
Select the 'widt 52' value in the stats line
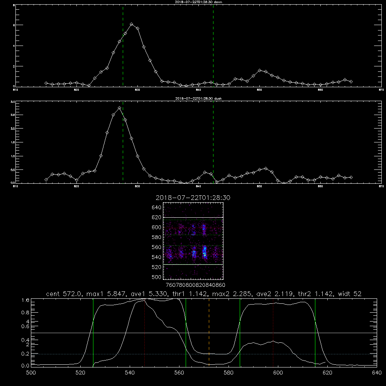(350, 294)
